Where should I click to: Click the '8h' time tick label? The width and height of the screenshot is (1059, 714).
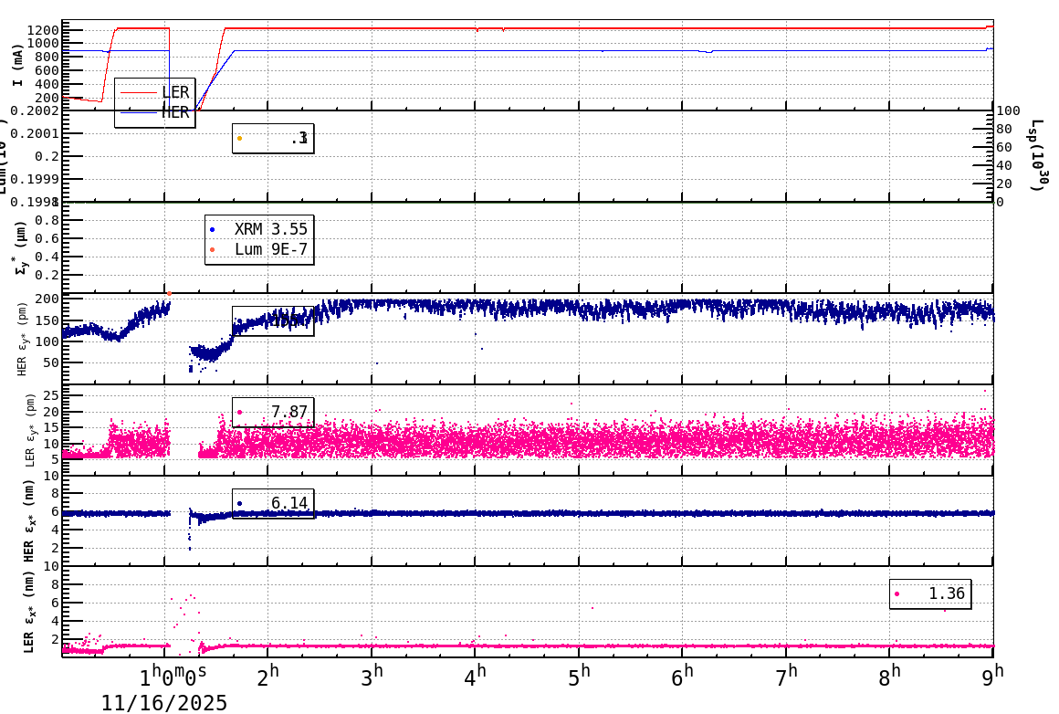click(x=889, y=677)
